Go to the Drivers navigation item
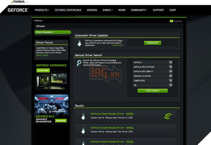 click(92, 10)
